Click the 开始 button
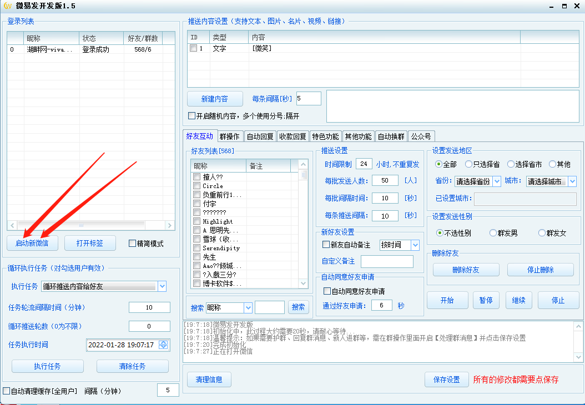 [447, 300]
